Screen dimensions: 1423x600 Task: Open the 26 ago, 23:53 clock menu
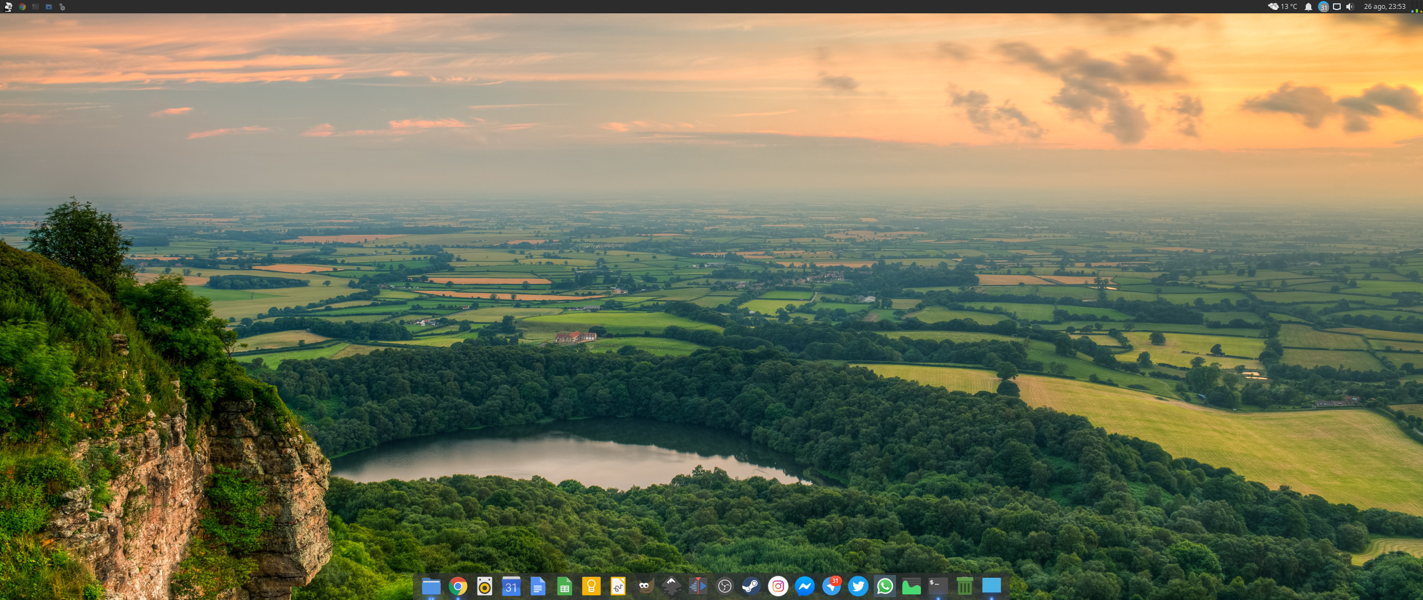pyautogui.click(x=1384, y=7)
